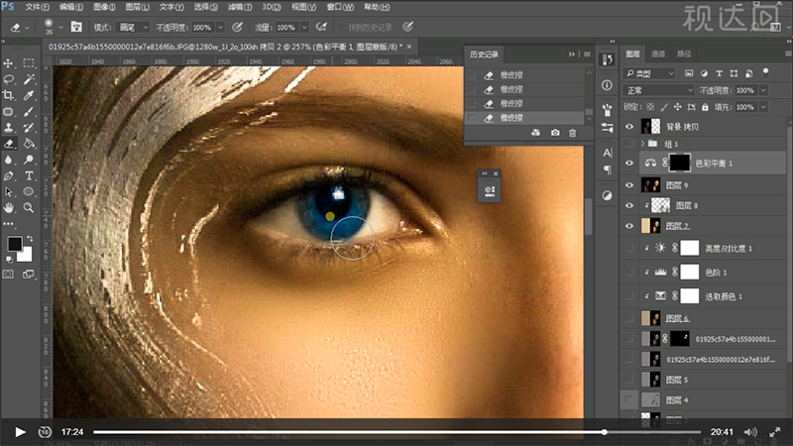The width and height of the screenshot is (793, 446).
Task: Rewind video ten seconds button
Action: point(45,432)
